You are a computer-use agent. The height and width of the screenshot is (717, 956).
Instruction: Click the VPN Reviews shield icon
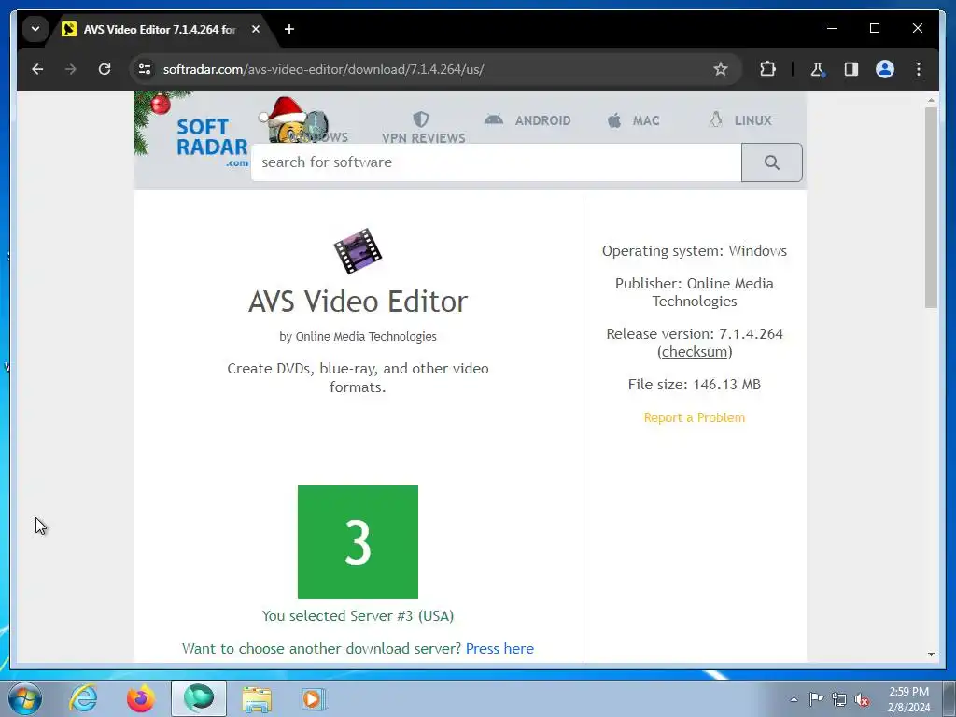click(x=421, y=119)
